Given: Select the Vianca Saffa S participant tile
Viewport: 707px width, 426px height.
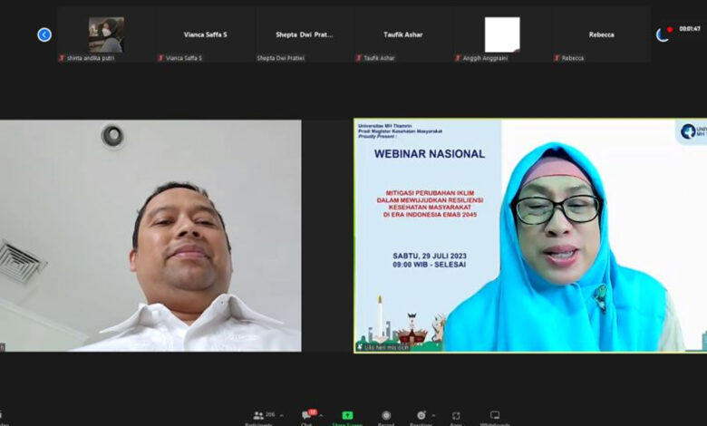Looking at the screenshot, I should click(205, 34).
